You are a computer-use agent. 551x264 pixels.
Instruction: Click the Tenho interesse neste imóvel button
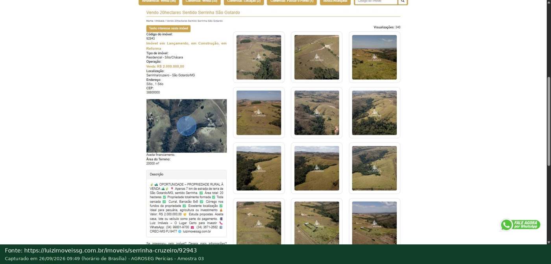point(168,29)
